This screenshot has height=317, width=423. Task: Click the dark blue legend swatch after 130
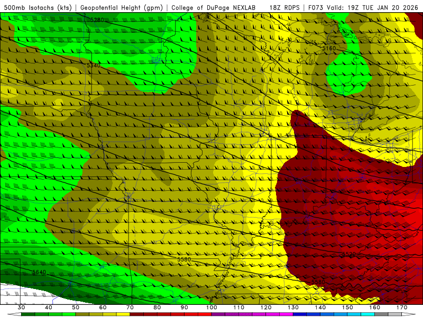click(300, 314)
